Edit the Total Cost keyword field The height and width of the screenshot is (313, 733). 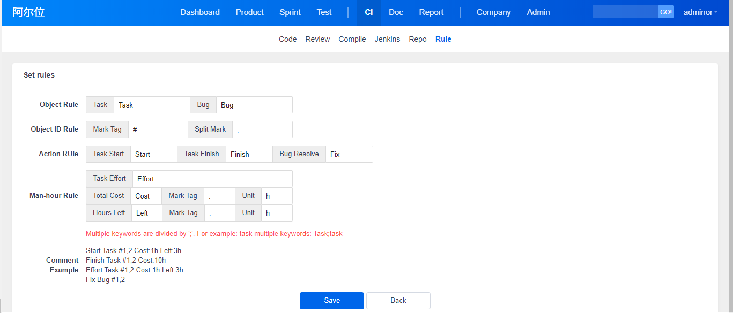coord(146,196)
